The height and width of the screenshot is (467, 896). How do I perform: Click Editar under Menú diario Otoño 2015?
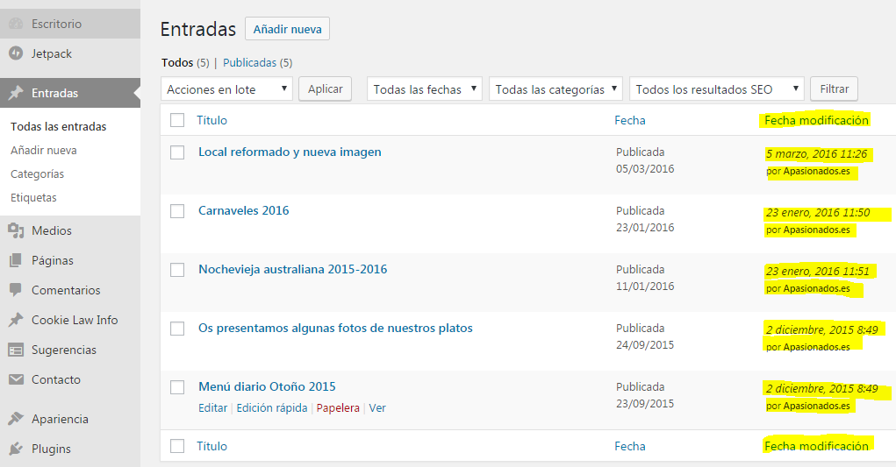click(x=212, y=407)
